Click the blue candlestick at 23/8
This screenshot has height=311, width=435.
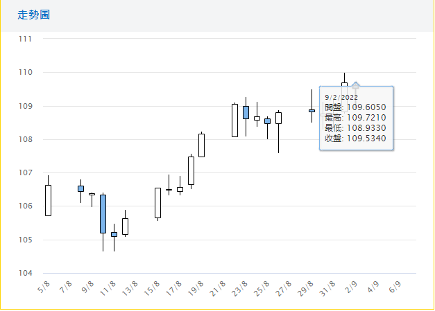click(x=246, y=112)
